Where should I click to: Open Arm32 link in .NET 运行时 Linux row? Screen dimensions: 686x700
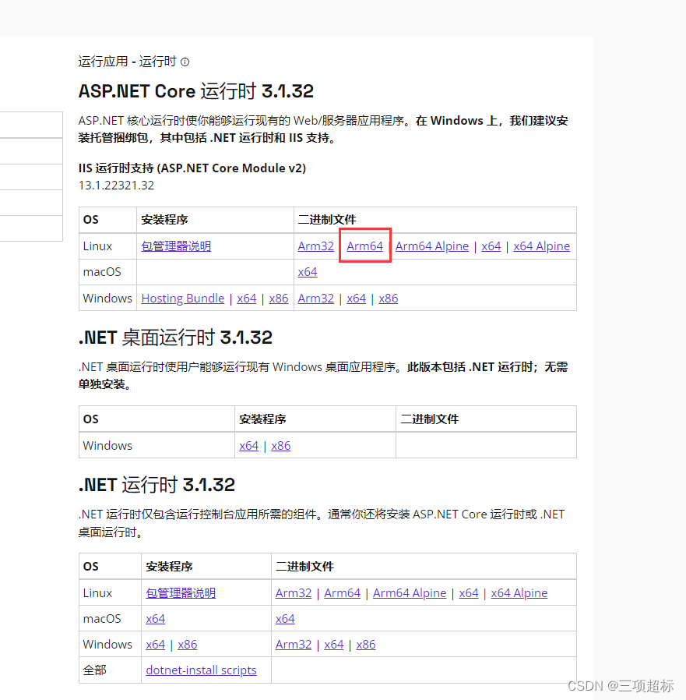pos(294,592)
